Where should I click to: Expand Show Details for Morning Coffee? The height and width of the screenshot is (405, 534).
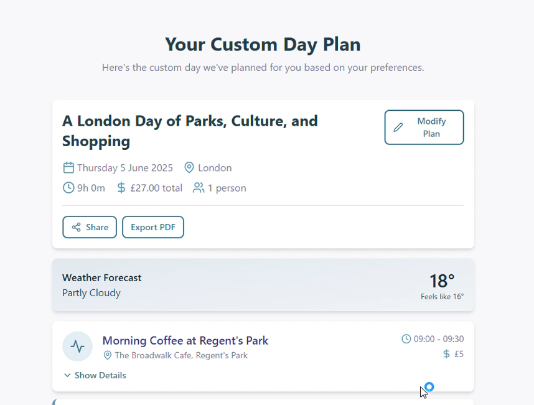[x=100, y=375]
